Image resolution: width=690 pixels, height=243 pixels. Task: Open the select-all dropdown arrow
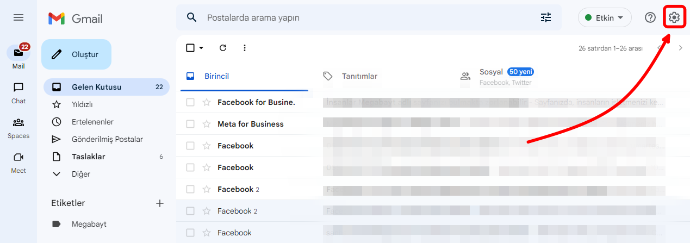coord(201,48)
